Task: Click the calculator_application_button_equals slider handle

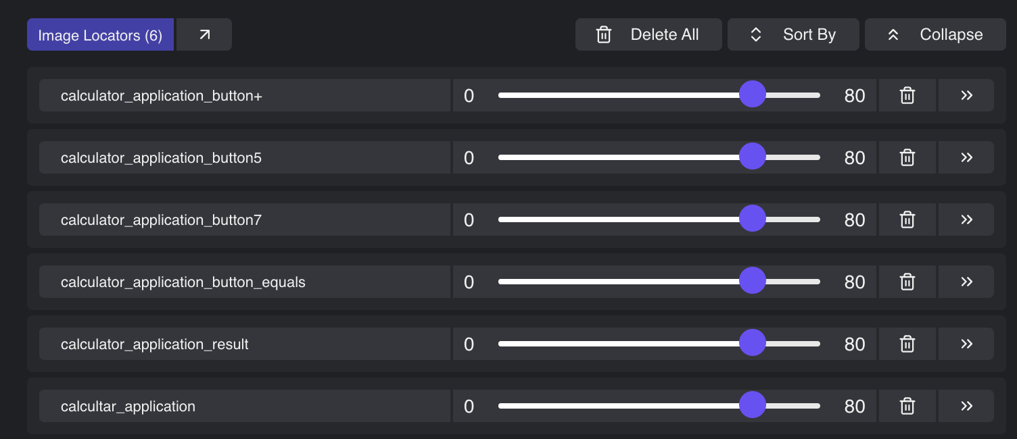Action: point(752,281)
